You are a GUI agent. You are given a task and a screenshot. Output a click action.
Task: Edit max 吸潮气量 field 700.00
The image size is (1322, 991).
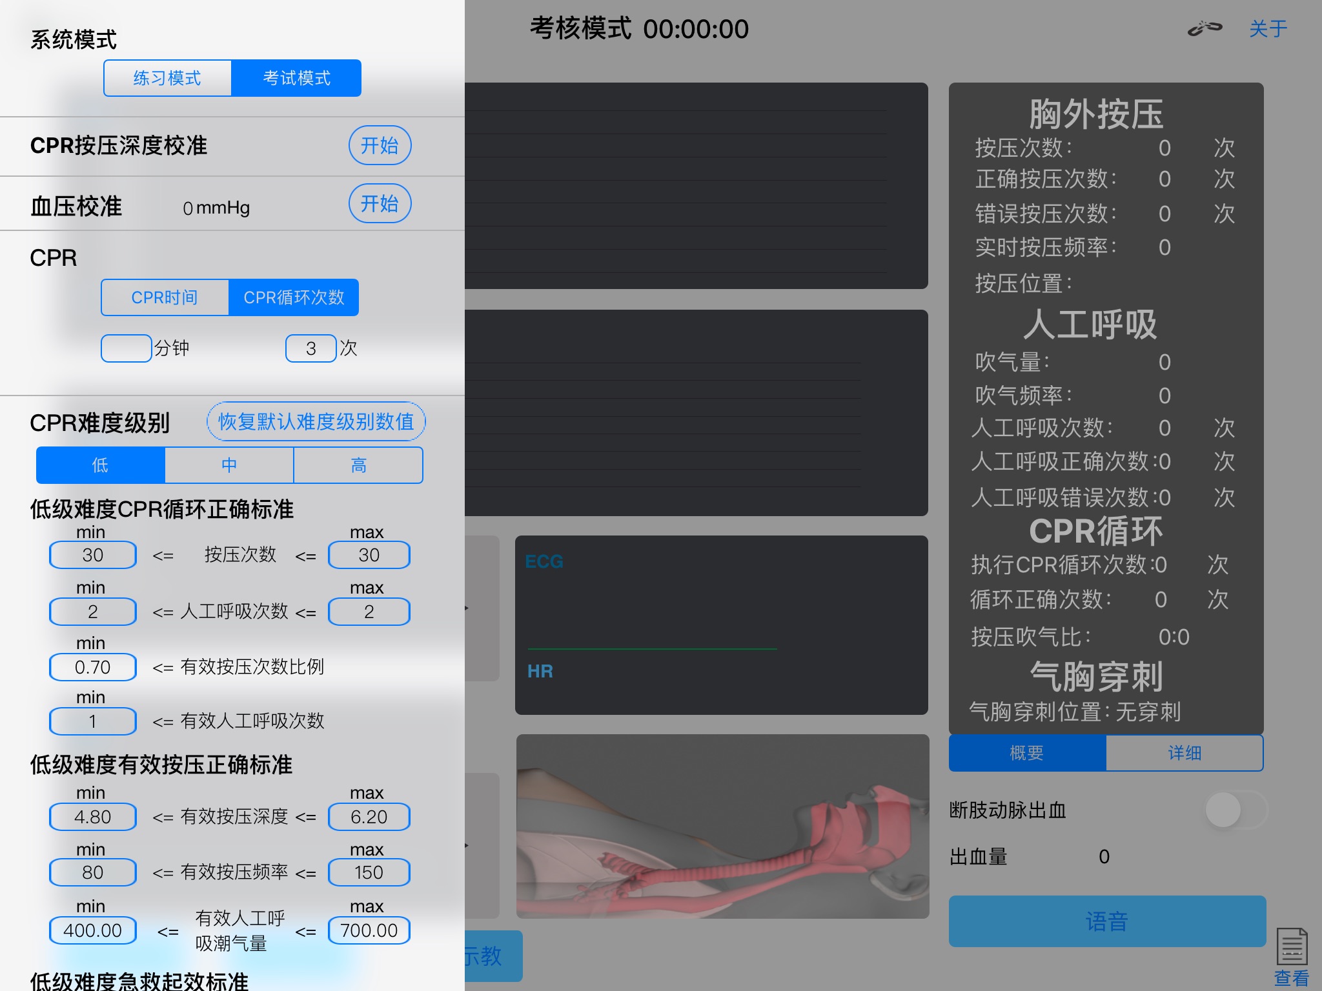pos(369,930)
